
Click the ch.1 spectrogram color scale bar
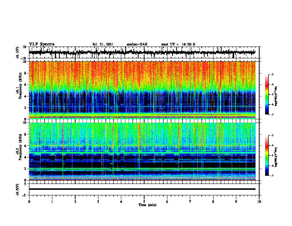coord(267,95)
